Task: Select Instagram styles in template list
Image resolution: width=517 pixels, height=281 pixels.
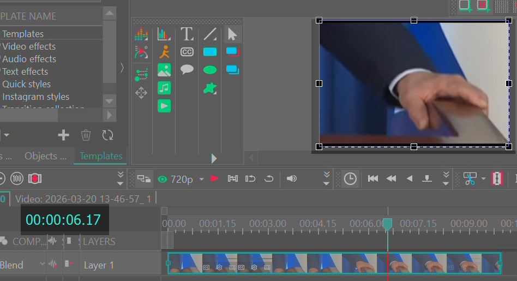Action: tap(35, 97)
